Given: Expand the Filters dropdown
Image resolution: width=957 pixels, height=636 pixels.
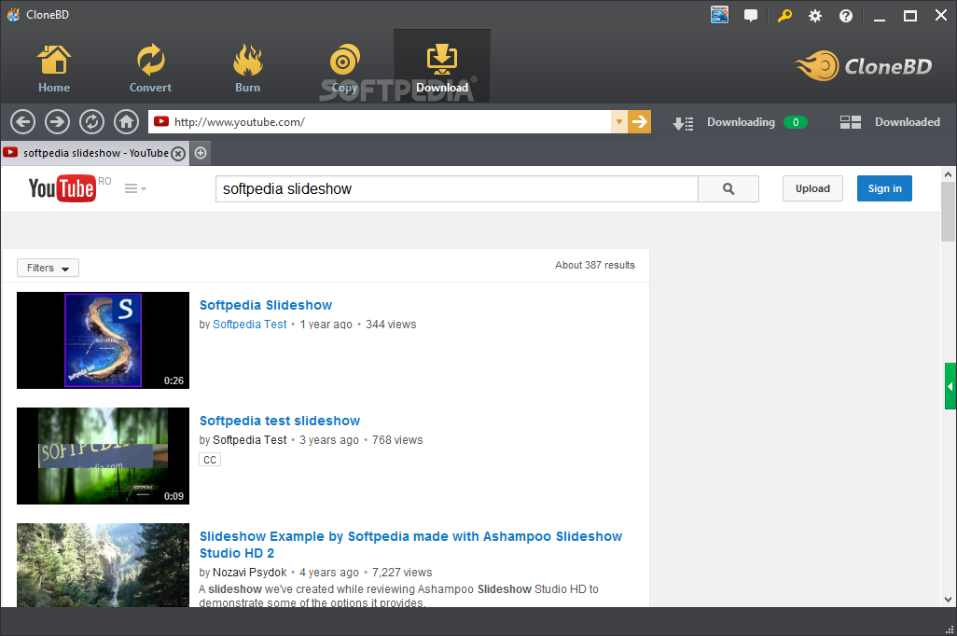Looking at the screenshot, I should pos(48,268).
